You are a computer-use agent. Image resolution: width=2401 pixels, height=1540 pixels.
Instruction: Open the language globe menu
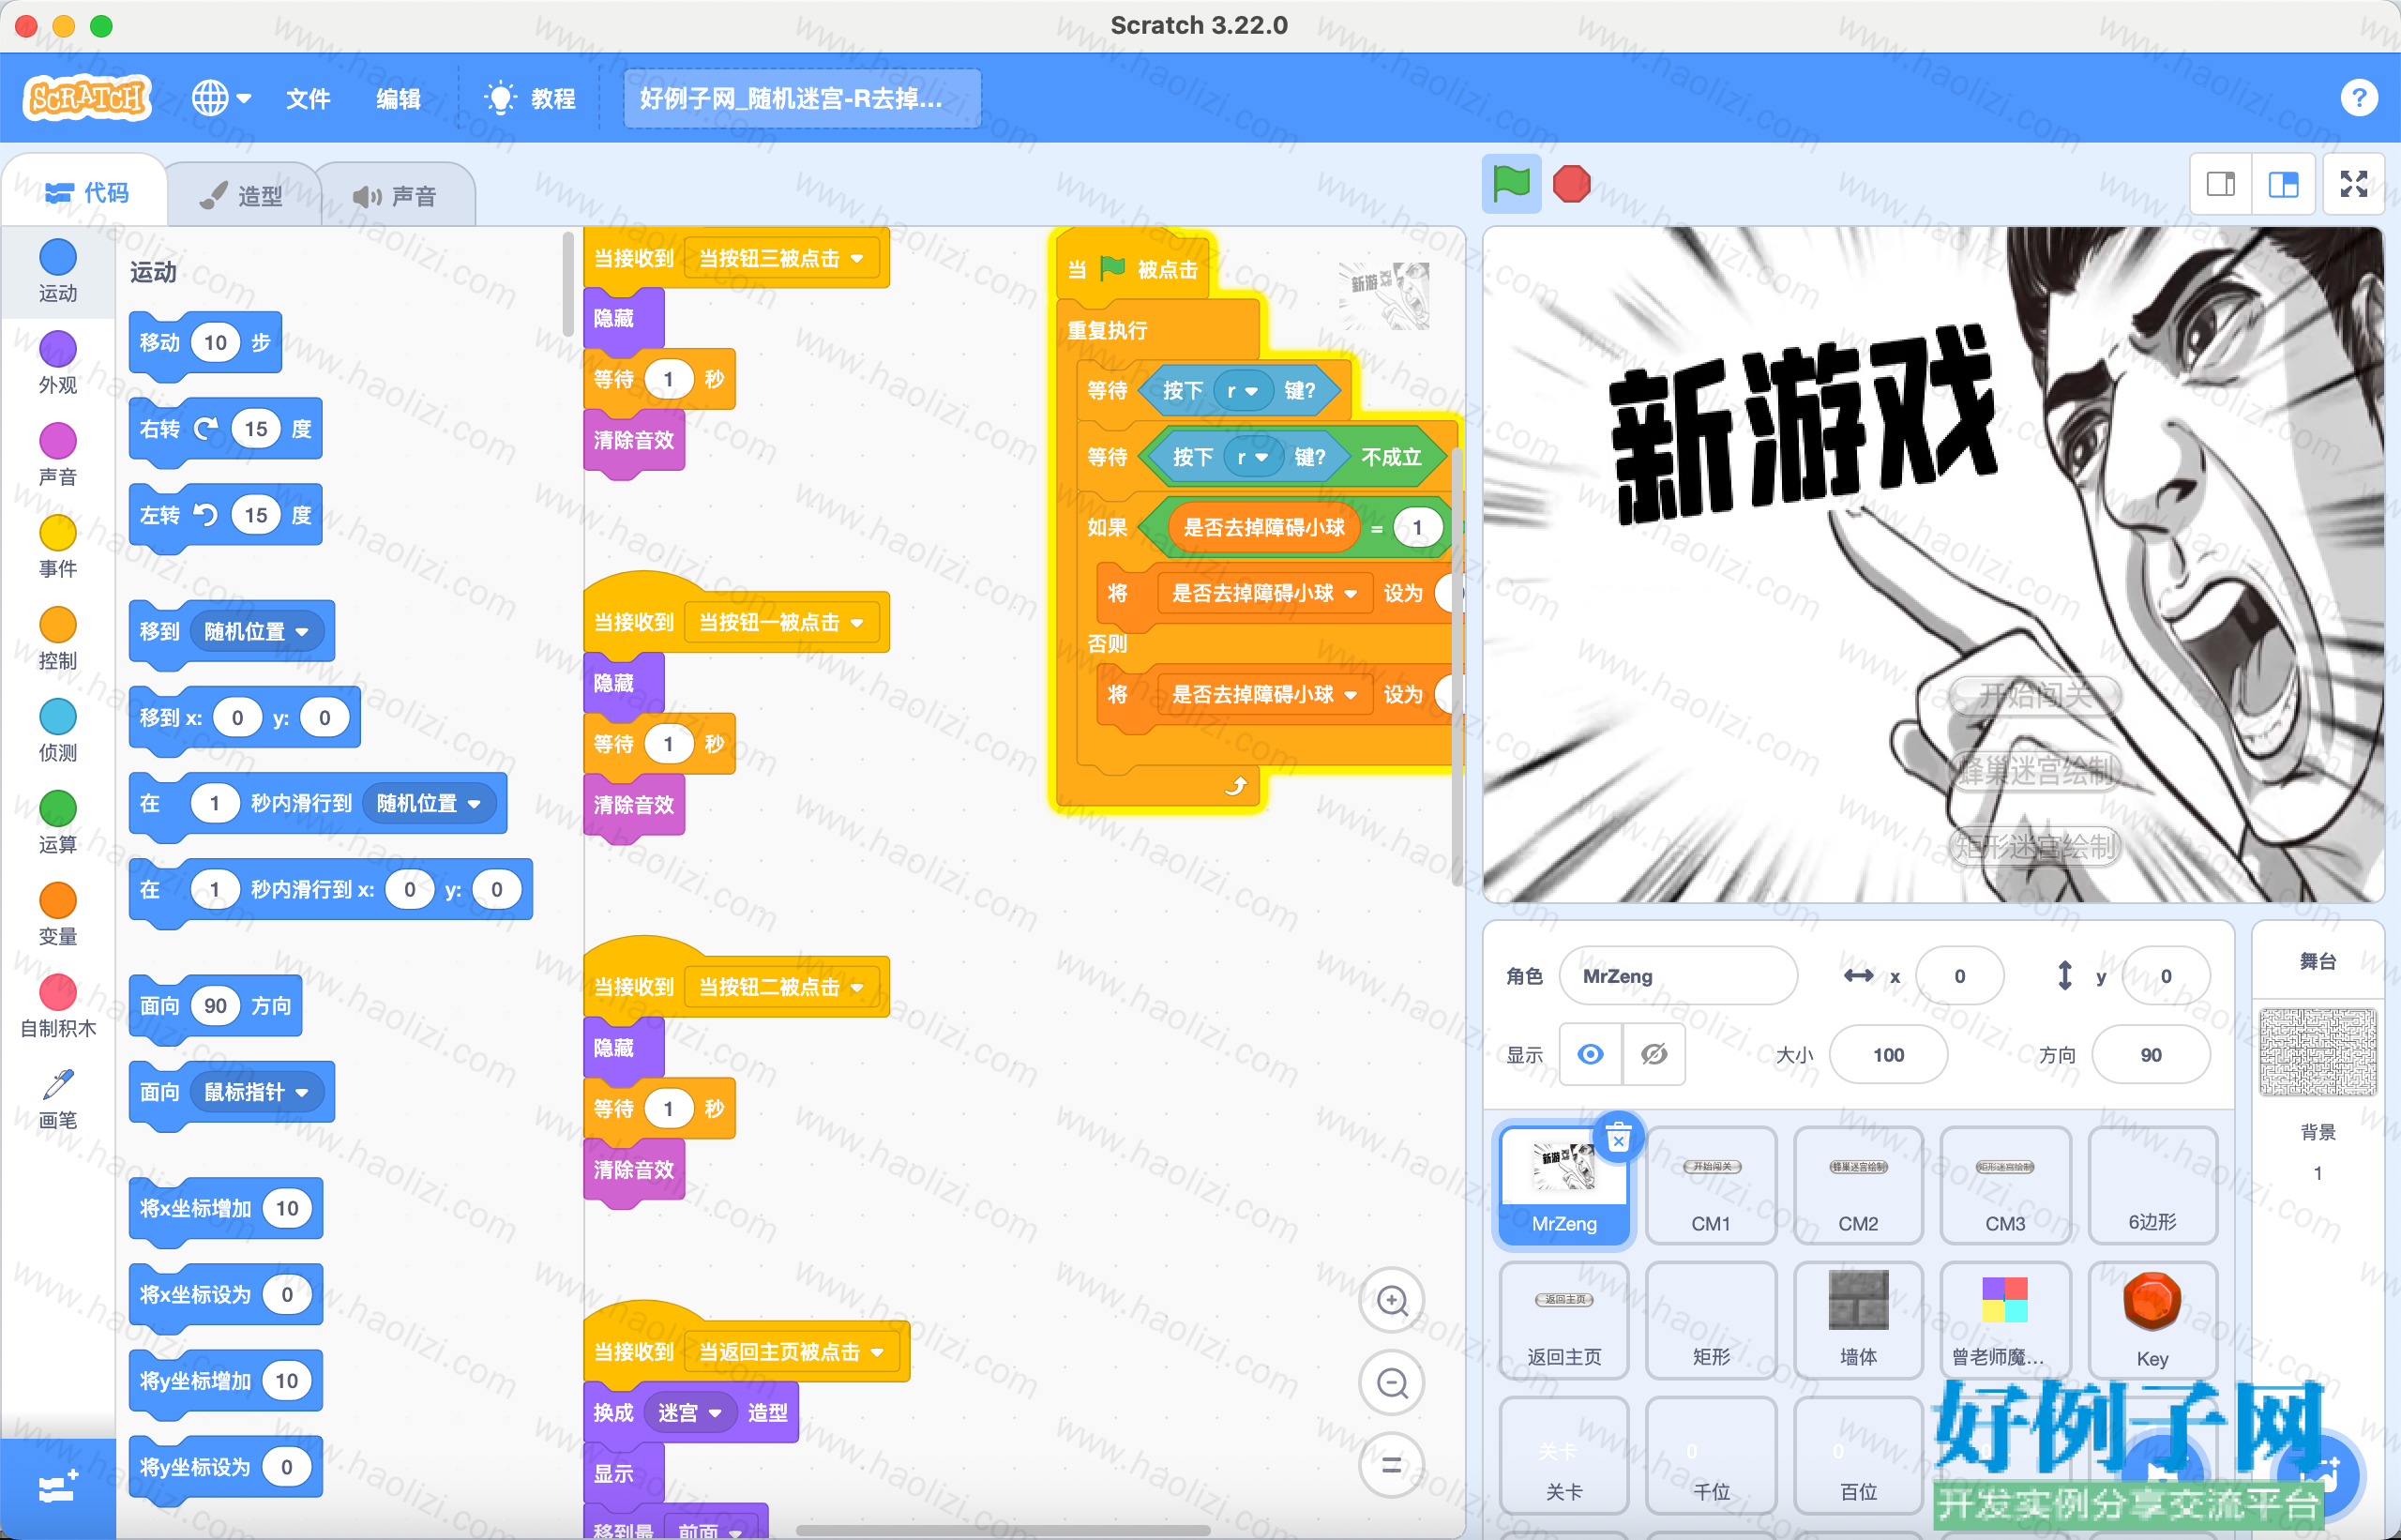(x=221, y=98)
